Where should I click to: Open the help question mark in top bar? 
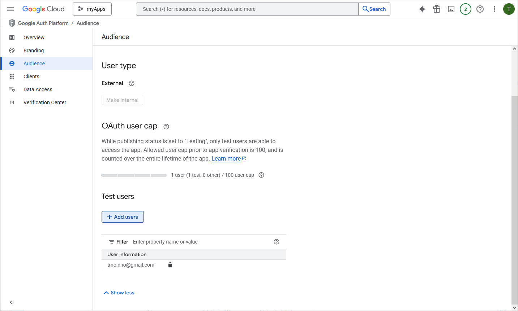(480, 9)
